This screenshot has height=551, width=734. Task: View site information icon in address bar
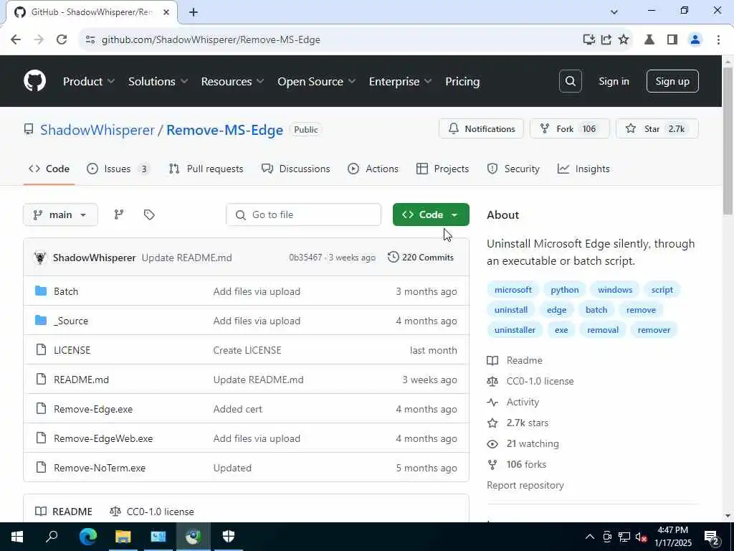coord(90,39)
